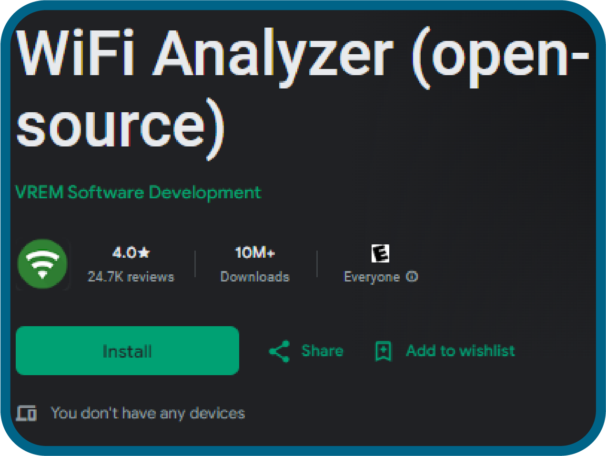The height and width of the screenshot is (456, 606).
Task: Click the share icon
Action: (x=279, y=351)
